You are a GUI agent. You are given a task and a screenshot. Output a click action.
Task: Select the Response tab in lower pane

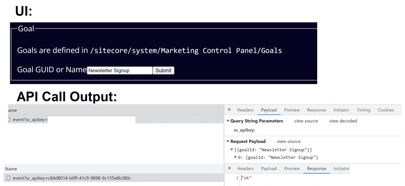[x=317, y=169]
